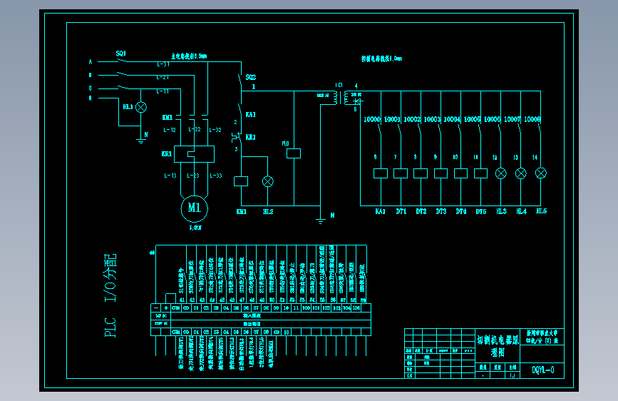Select the PLC I/O vertical title text
The image size is (618, 401).
click(x=110, y=295)
